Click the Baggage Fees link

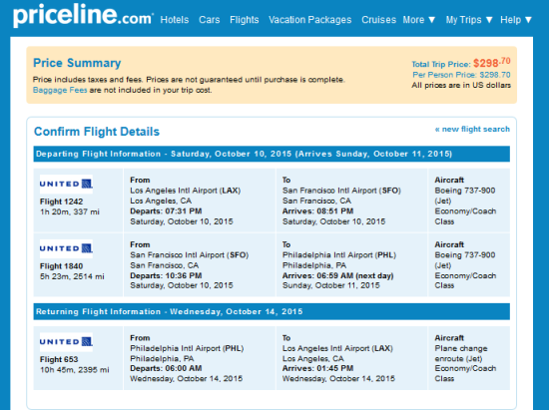(60, 90)
